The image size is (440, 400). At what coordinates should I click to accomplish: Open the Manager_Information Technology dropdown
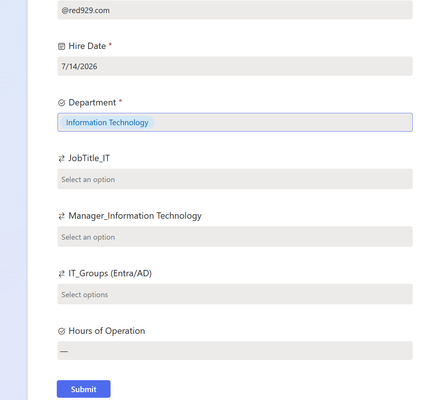click(x=235, y=237)
